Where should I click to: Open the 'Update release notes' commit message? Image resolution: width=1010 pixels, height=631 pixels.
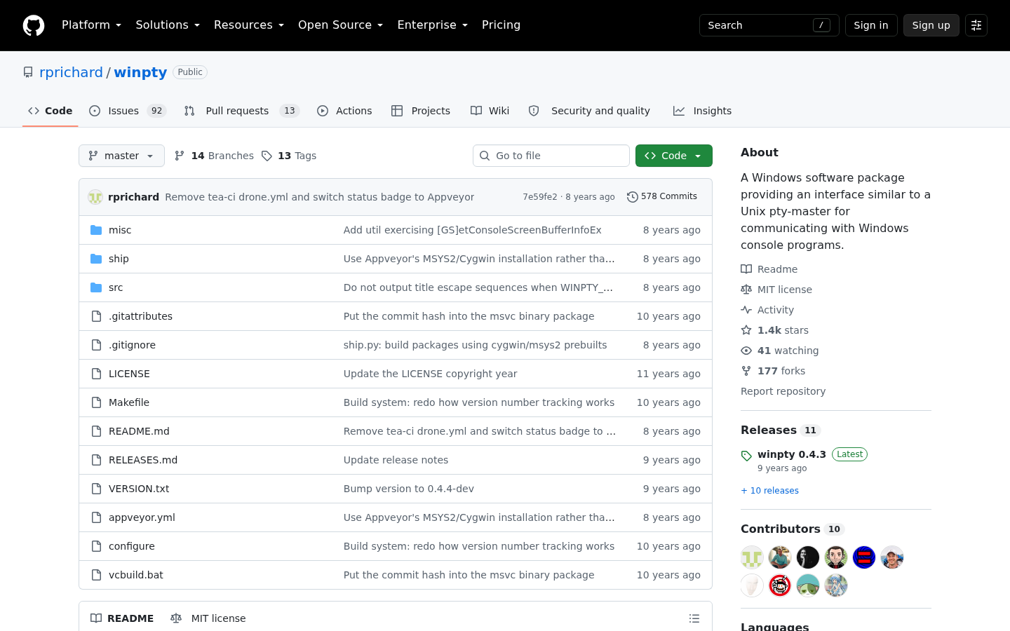click(396, 460)
